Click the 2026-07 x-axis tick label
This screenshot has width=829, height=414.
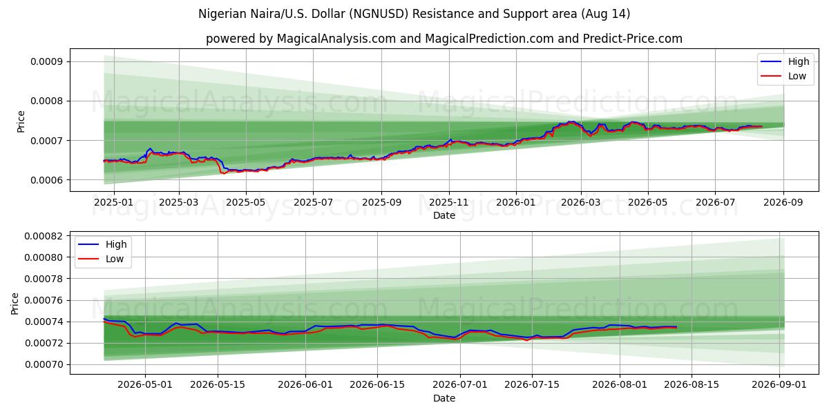coord(715,202)
